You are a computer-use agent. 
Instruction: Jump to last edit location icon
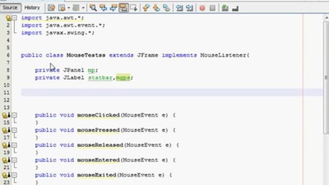click(x=51, y=8)
